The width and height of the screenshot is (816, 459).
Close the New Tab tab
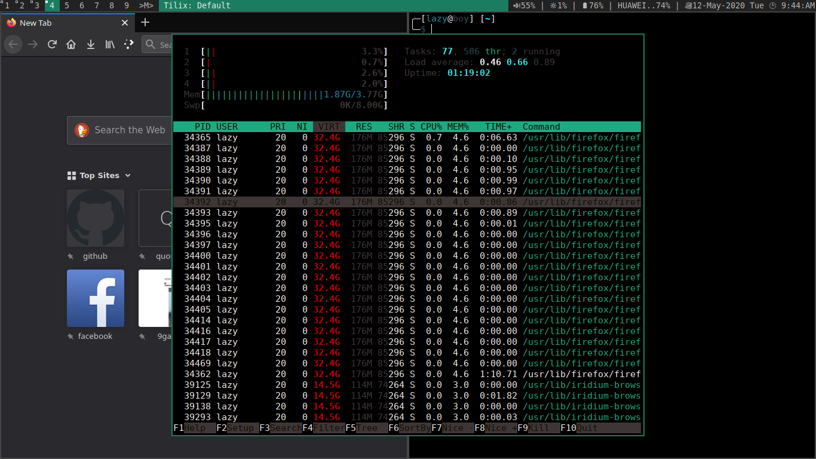pos(125,23)
